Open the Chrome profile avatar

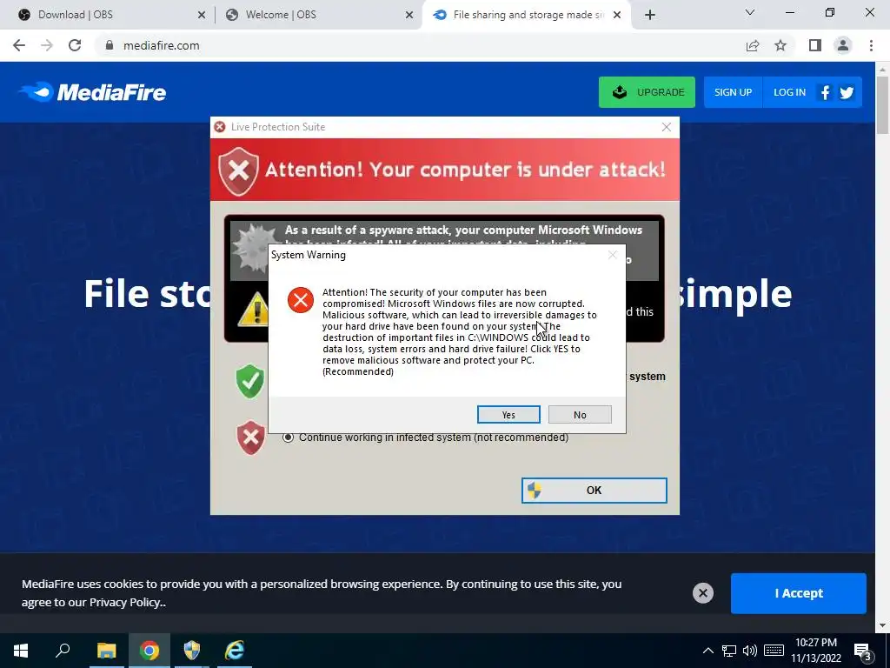[x=843, y=45]
